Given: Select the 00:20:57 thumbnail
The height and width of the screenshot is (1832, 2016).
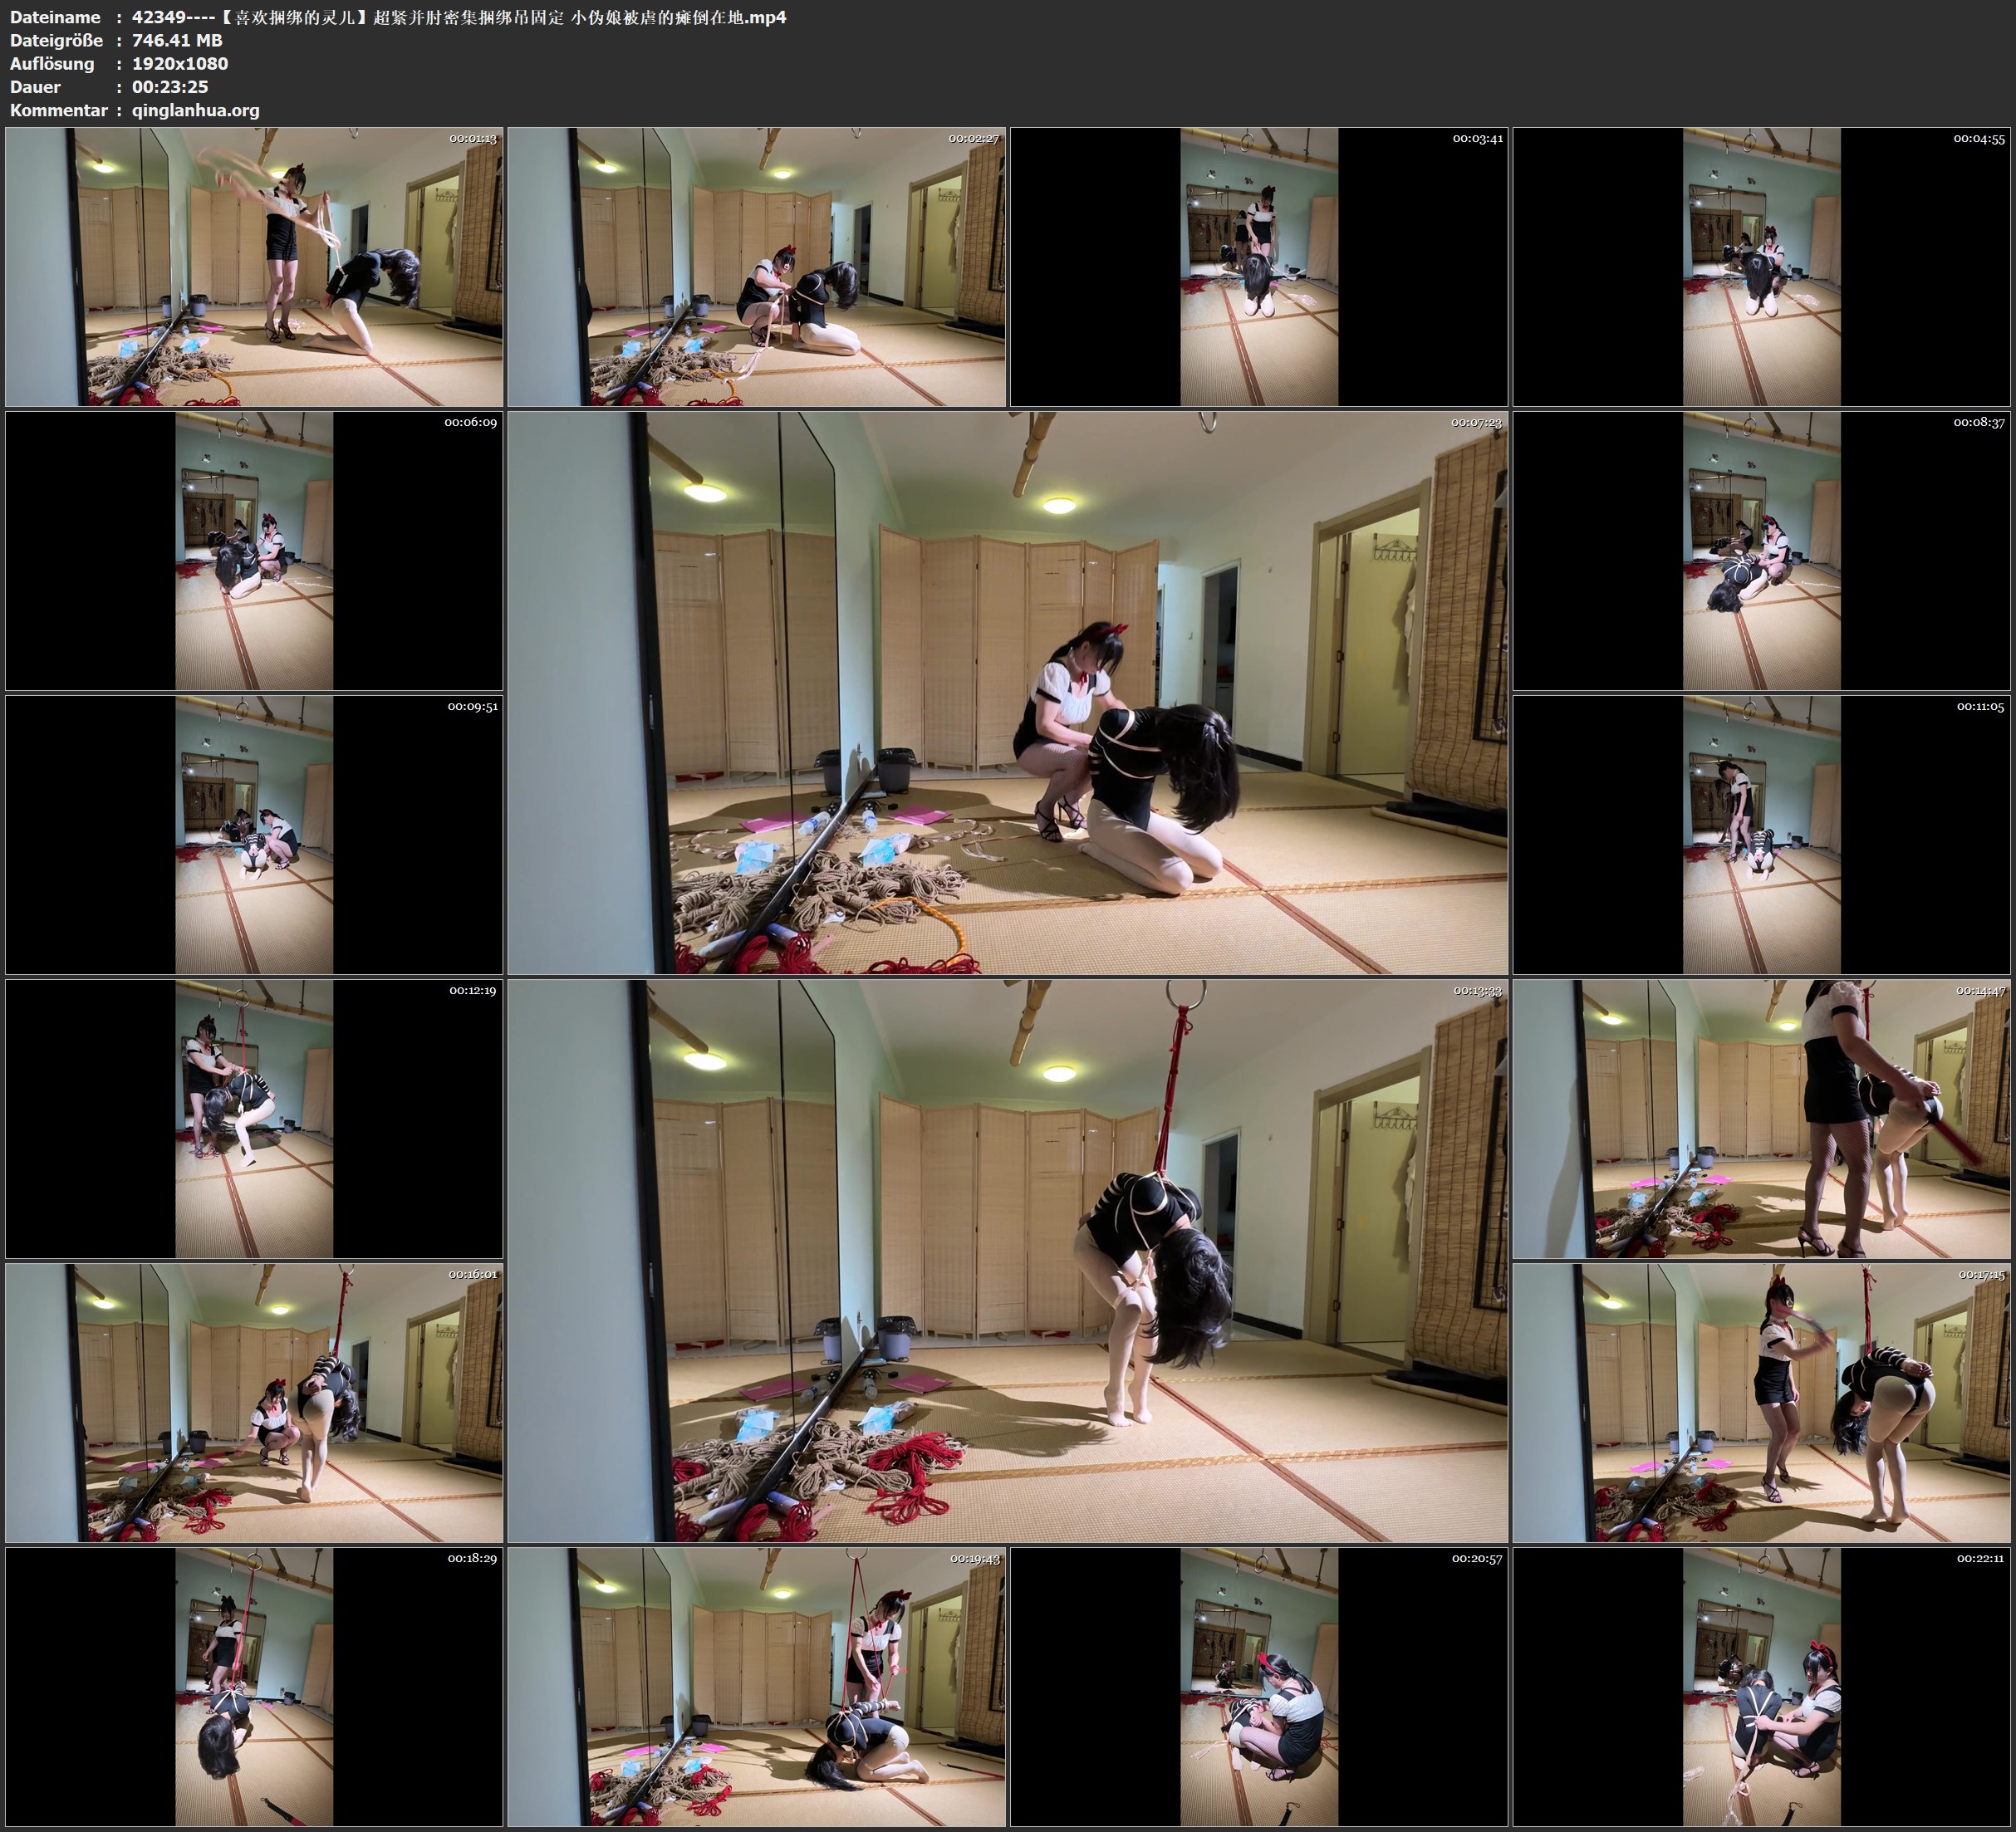Looking at the screenshot, I should tap(1259, 1687).
